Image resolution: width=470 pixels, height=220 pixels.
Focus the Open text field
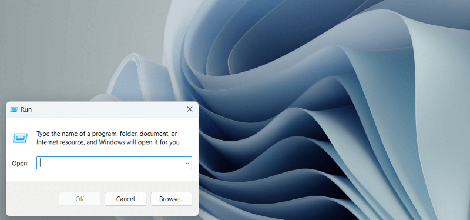[114, 163]
